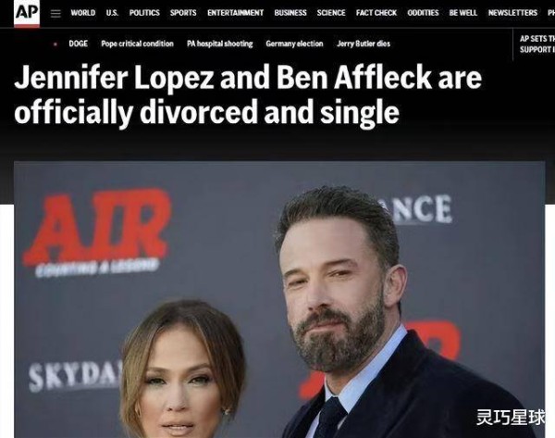Click the Lopez and Affleck article photo
This screenshot has height=438, width=555.
click(x=279, y=300)
